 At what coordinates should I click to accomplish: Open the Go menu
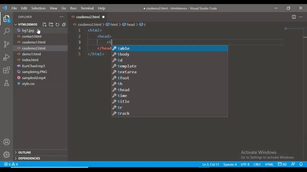point(64,8)
